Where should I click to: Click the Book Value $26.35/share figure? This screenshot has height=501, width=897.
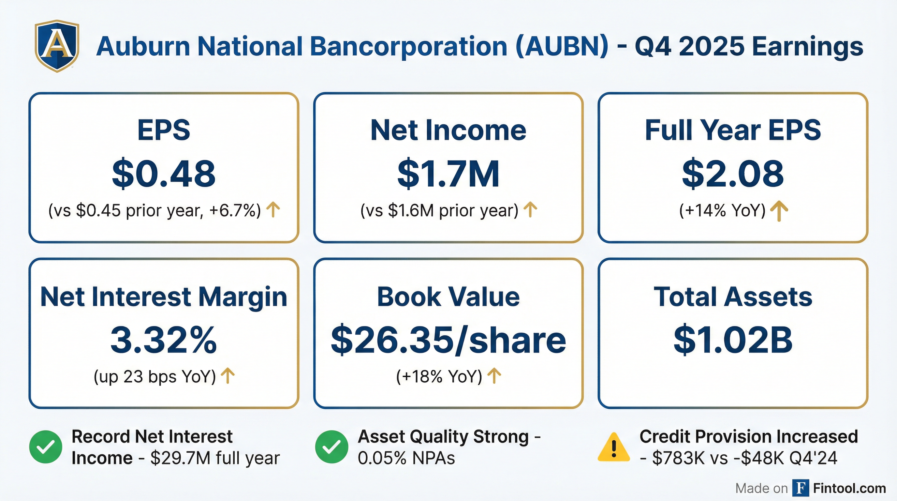click(x=448, y=340)
